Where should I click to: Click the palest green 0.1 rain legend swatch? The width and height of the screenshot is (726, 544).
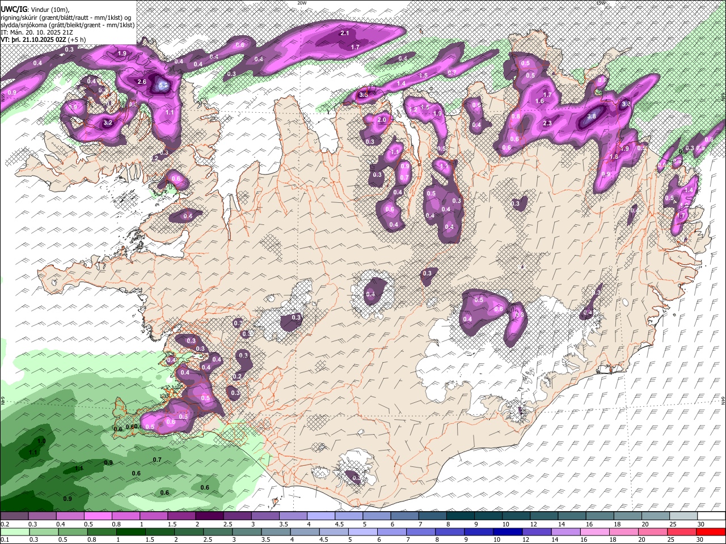pyautogui.click(x=14, y=532)
